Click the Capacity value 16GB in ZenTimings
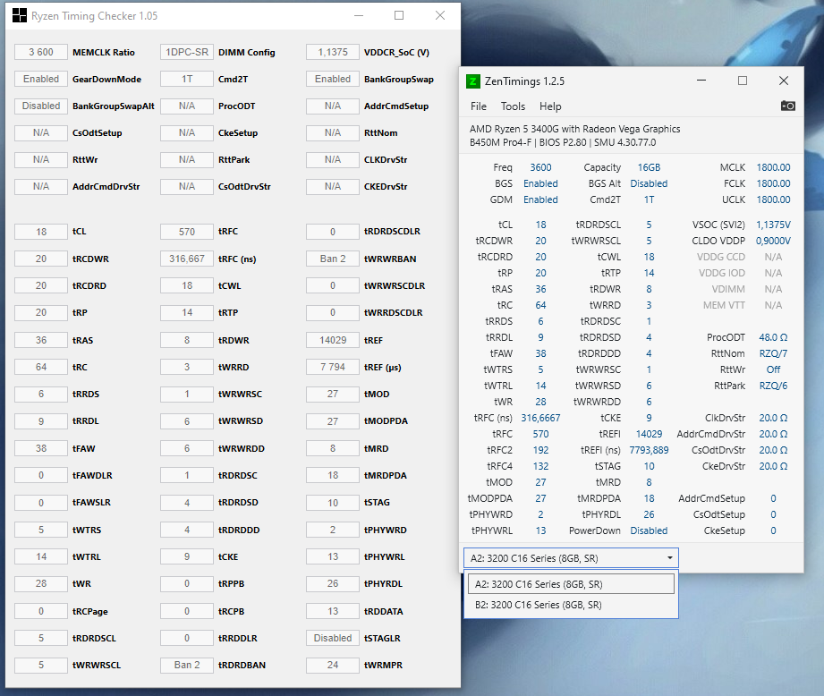This screenshot has width=824, height=696. 649,167
